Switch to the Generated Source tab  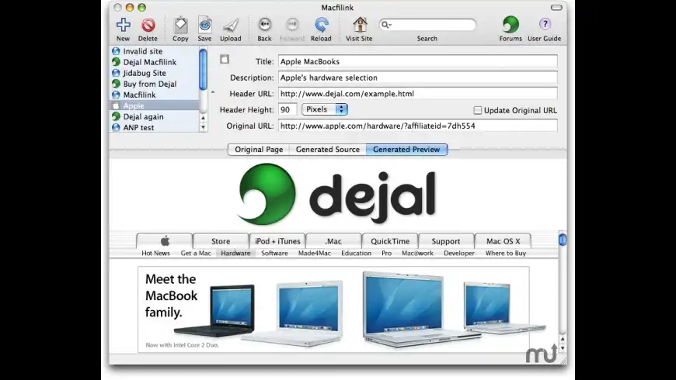pyautogui.click(x=328, y=150)
